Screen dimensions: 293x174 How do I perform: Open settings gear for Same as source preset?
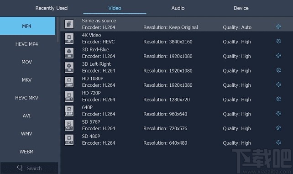point(278,27)
